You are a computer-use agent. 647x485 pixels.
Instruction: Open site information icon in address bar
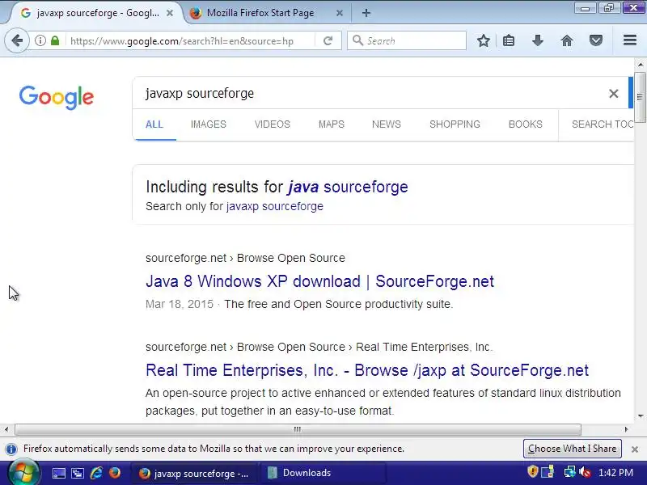[x=40, y=40]
